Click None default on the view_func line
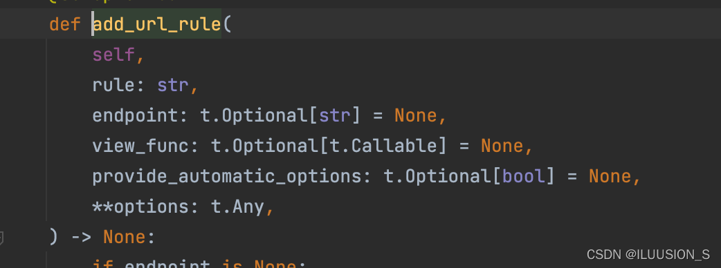The width and height of the screenshot is (721, 268). [502, 146]
